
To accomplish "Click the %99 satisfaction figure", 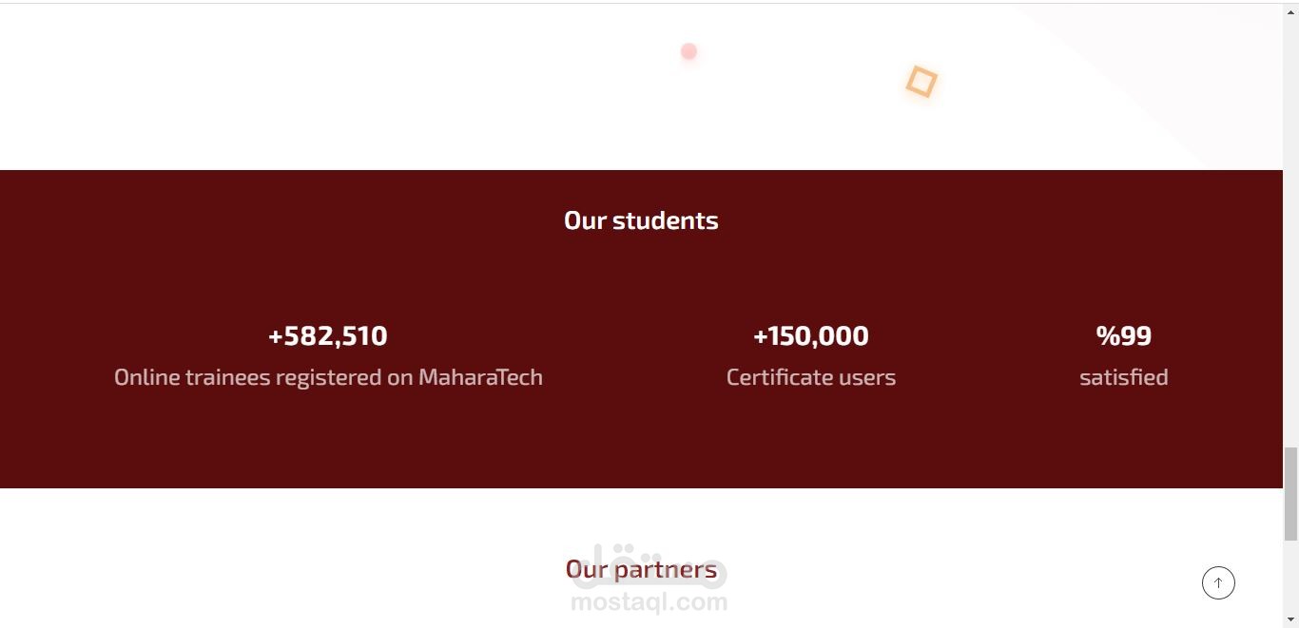I will click(1123, 336).
